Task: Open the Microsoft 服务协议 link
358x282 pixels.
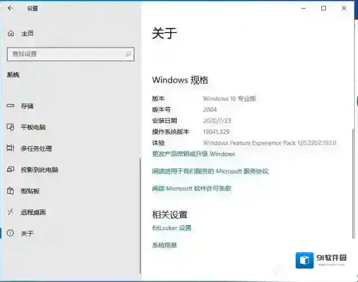Action: (x=210, y=171)
